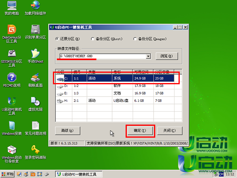
Task: Click the CH language indicator in the tray
Action: tap(221, 174)
